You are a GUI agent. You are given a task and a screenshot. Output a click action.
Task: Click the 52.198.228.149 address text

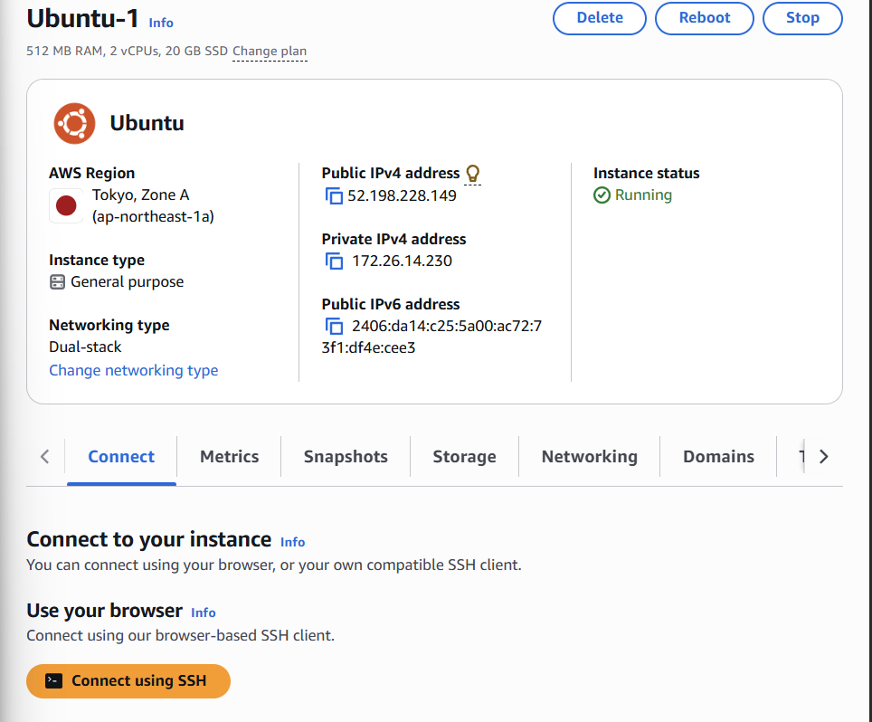click(402, 195)
